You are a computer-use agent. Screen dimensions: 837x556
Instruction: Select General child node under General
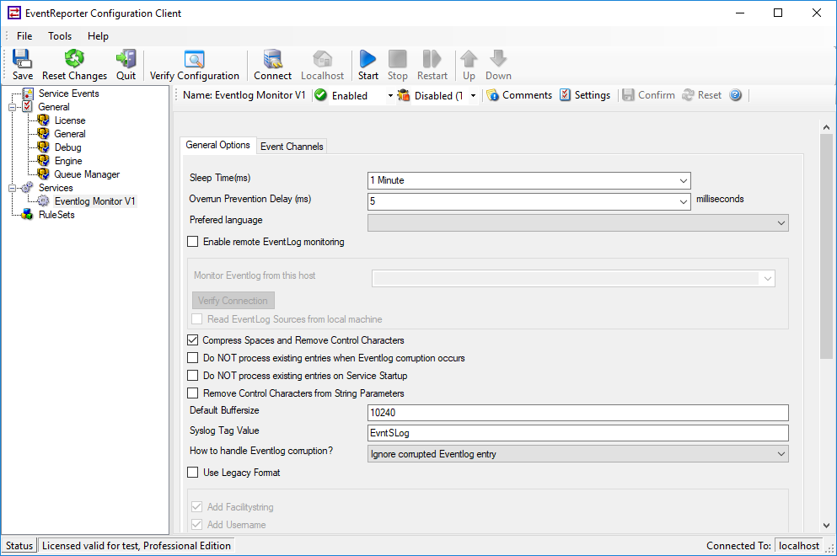(x=70, y=134)
